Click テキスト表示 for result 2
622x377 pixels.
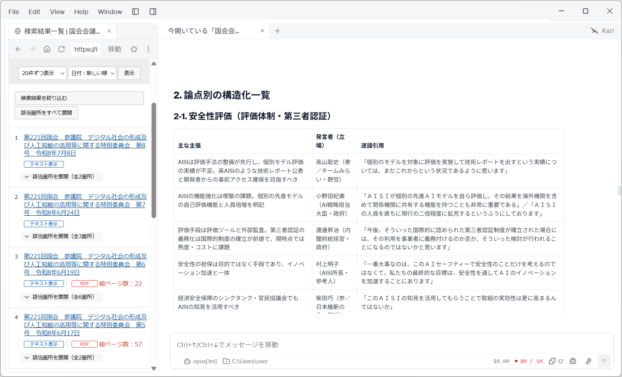pyautogui.click(x=44, y=224)
